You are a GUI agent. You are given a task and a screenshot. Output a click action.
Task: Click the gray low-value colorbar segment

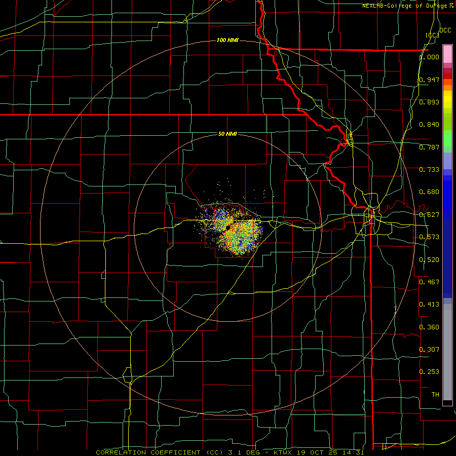pos(447,352)
